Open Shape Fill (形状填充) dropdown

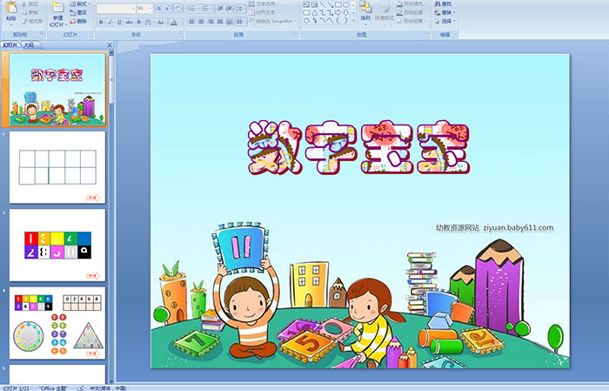pyautogui.click(x=412, y=3)
